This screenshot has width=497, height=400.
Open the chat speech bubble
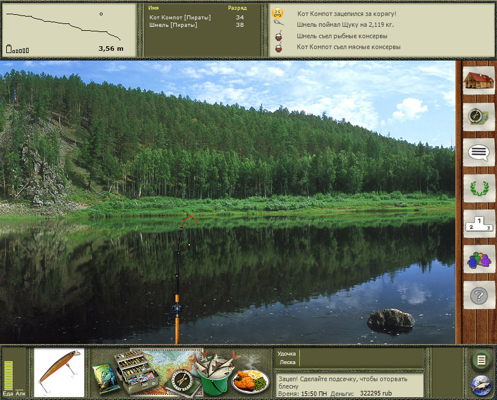pos(478,152)
